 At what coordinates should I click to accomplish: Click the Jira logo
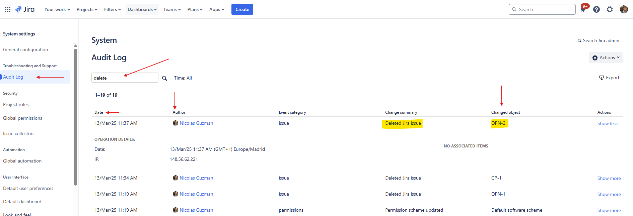click(25, 9)
